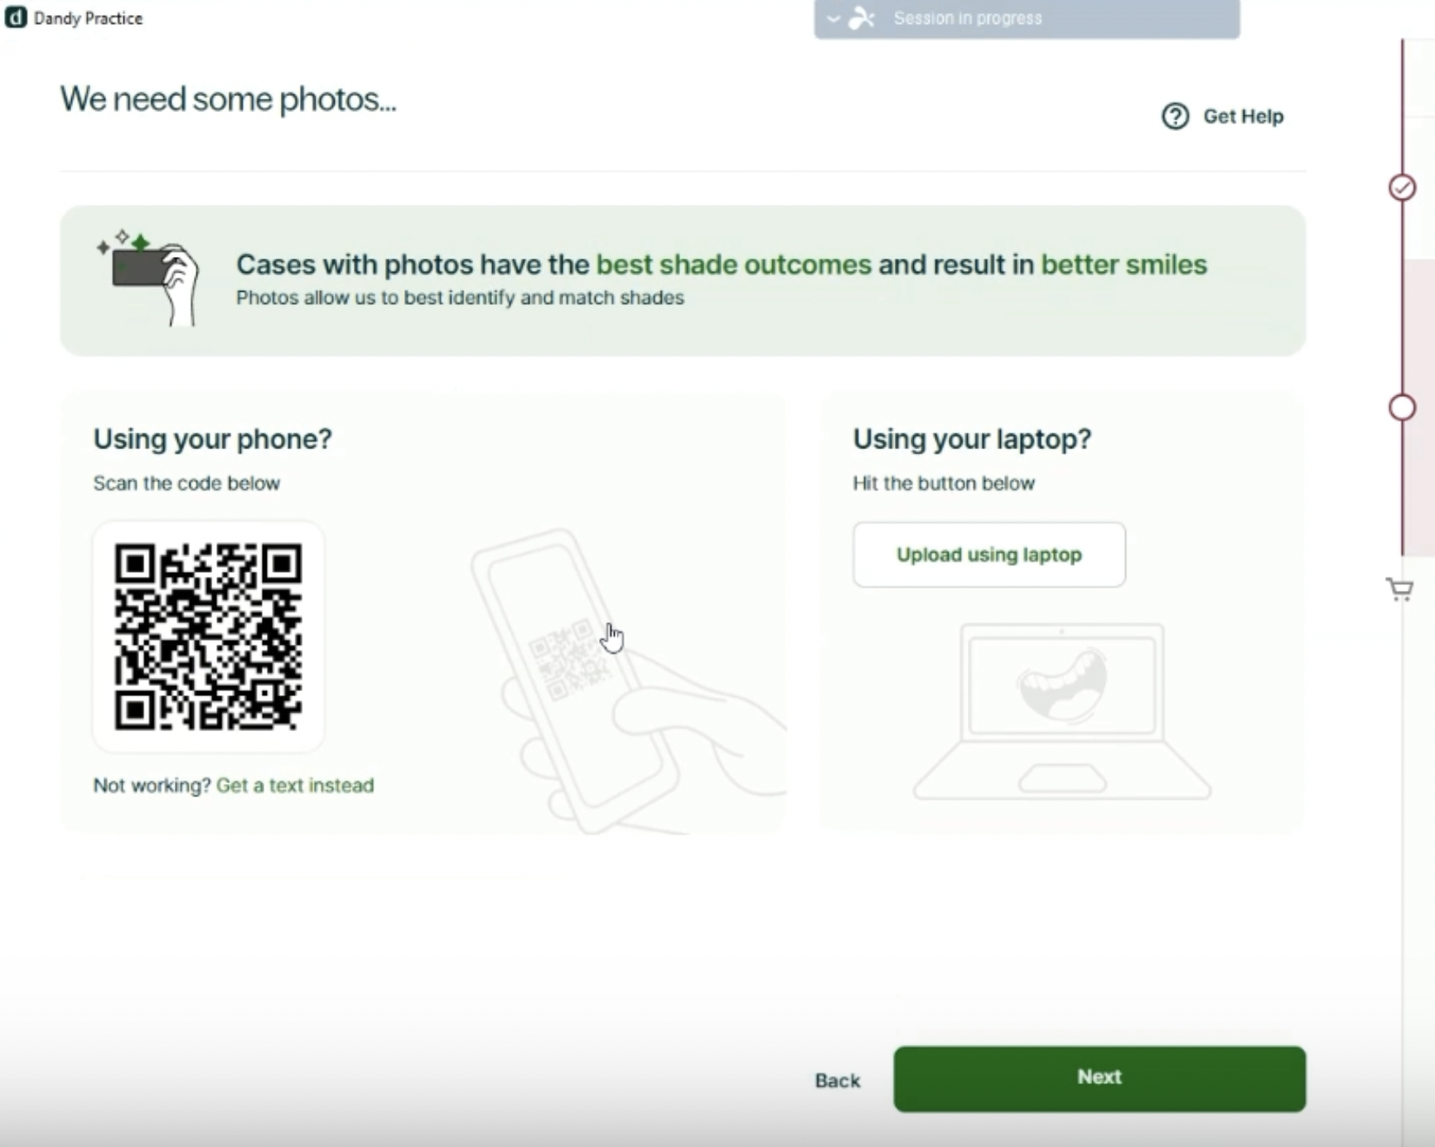This screenshot has height=1147, width=1435.
Task: Click Get a text instead link
Action: click(x=295, y=785)
